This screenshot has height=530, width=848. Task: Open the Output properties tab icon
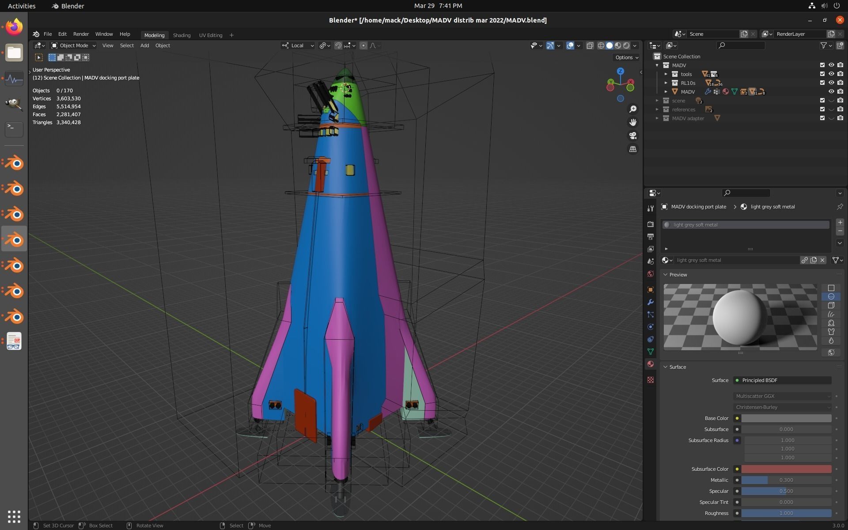650,237
